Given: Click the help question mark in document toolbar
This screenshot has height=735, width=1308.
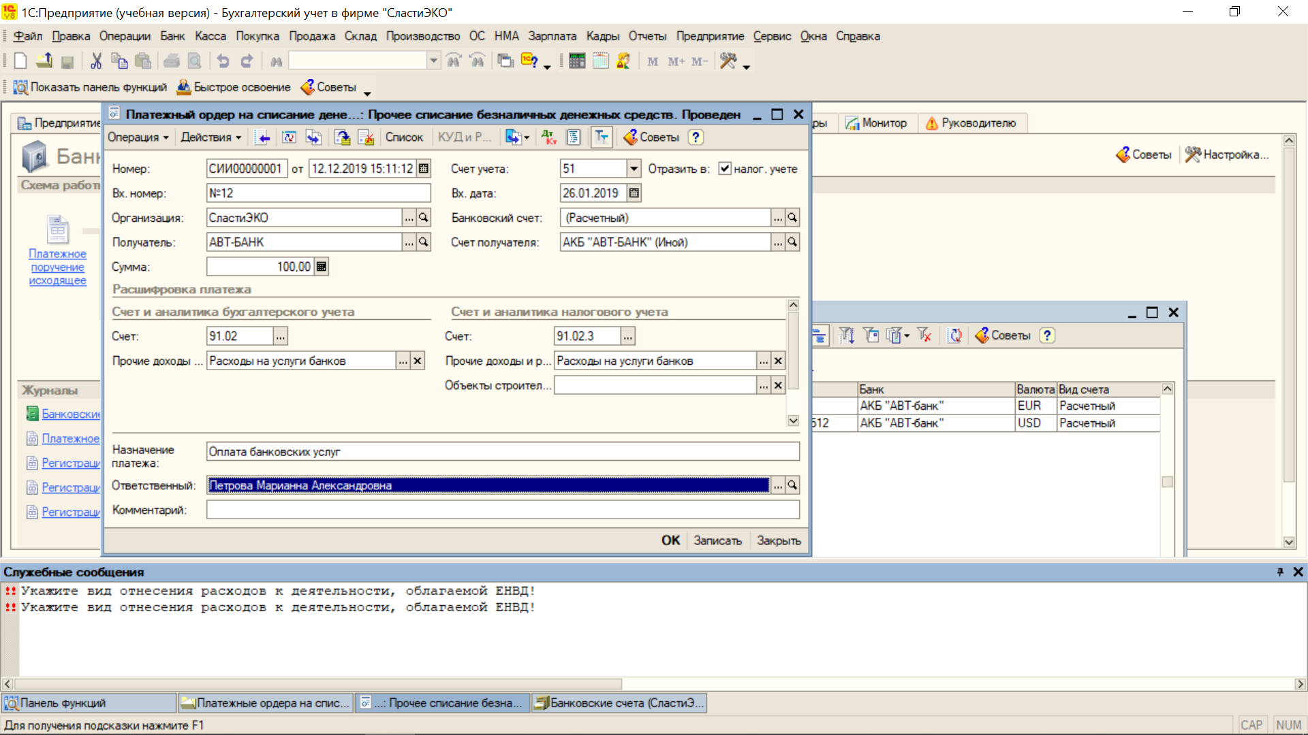Looking at the screenshot, I should [x=695, y=137].
